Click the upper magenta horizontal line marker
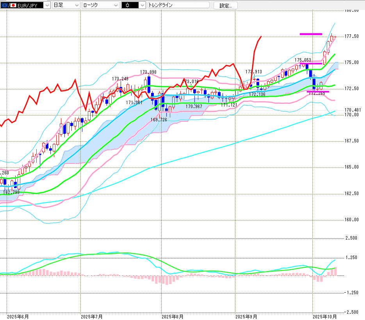 [311, 34]
